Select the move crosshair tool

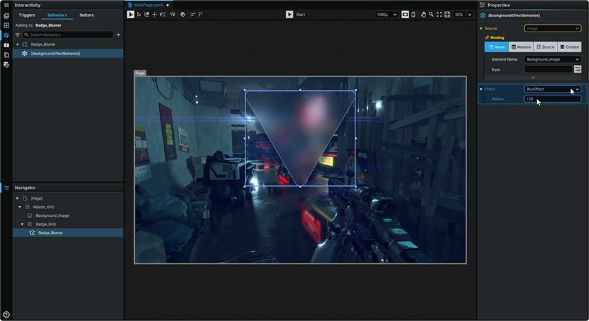(154, 14)
